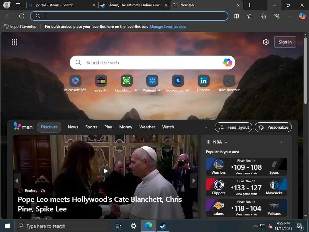Viewport: 309px width, 232px height.
Task: Click the Personalize button
Action: click(x=273, y=127)
